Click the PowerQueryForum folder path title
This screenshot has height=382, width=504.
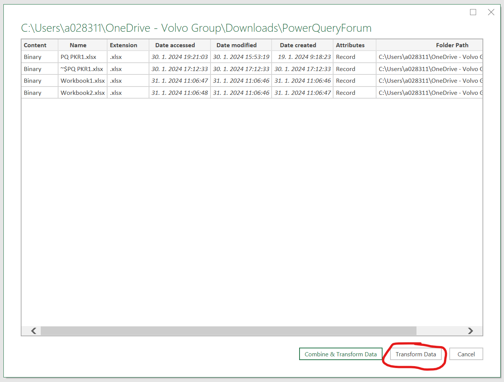tap(196, 28)
